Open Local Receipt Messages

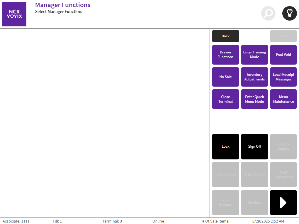(283, 77)
